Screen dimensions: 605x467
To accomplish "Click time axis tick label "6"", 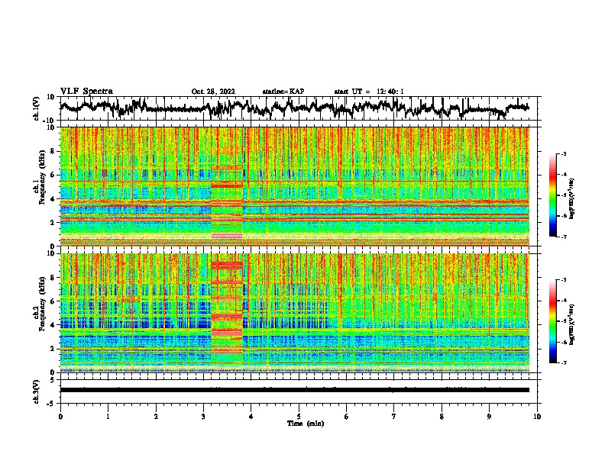I will click(x=347, y=417).
